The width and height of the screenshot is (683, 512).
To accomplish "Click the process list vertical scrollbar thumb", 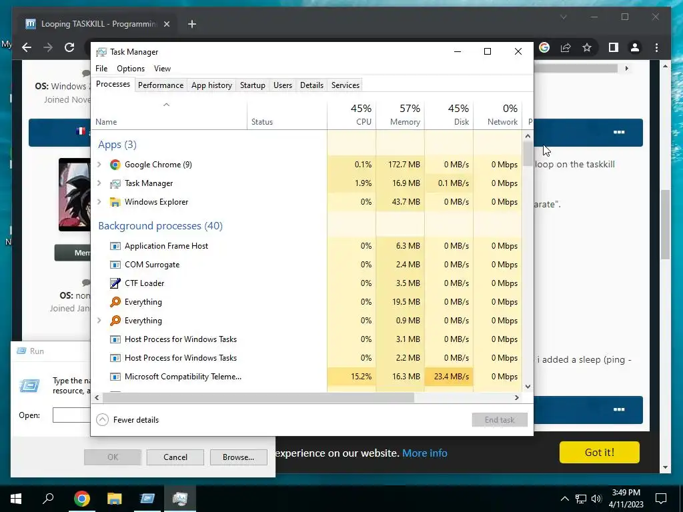I will (x=528, y=153).
